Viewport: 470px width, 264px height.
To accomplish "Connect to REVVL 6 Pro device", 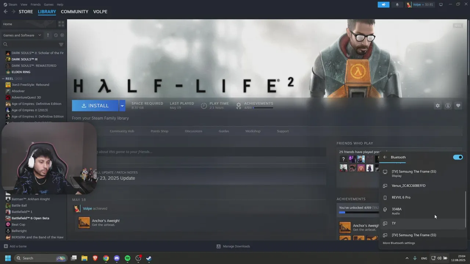I will pos(422,197).
